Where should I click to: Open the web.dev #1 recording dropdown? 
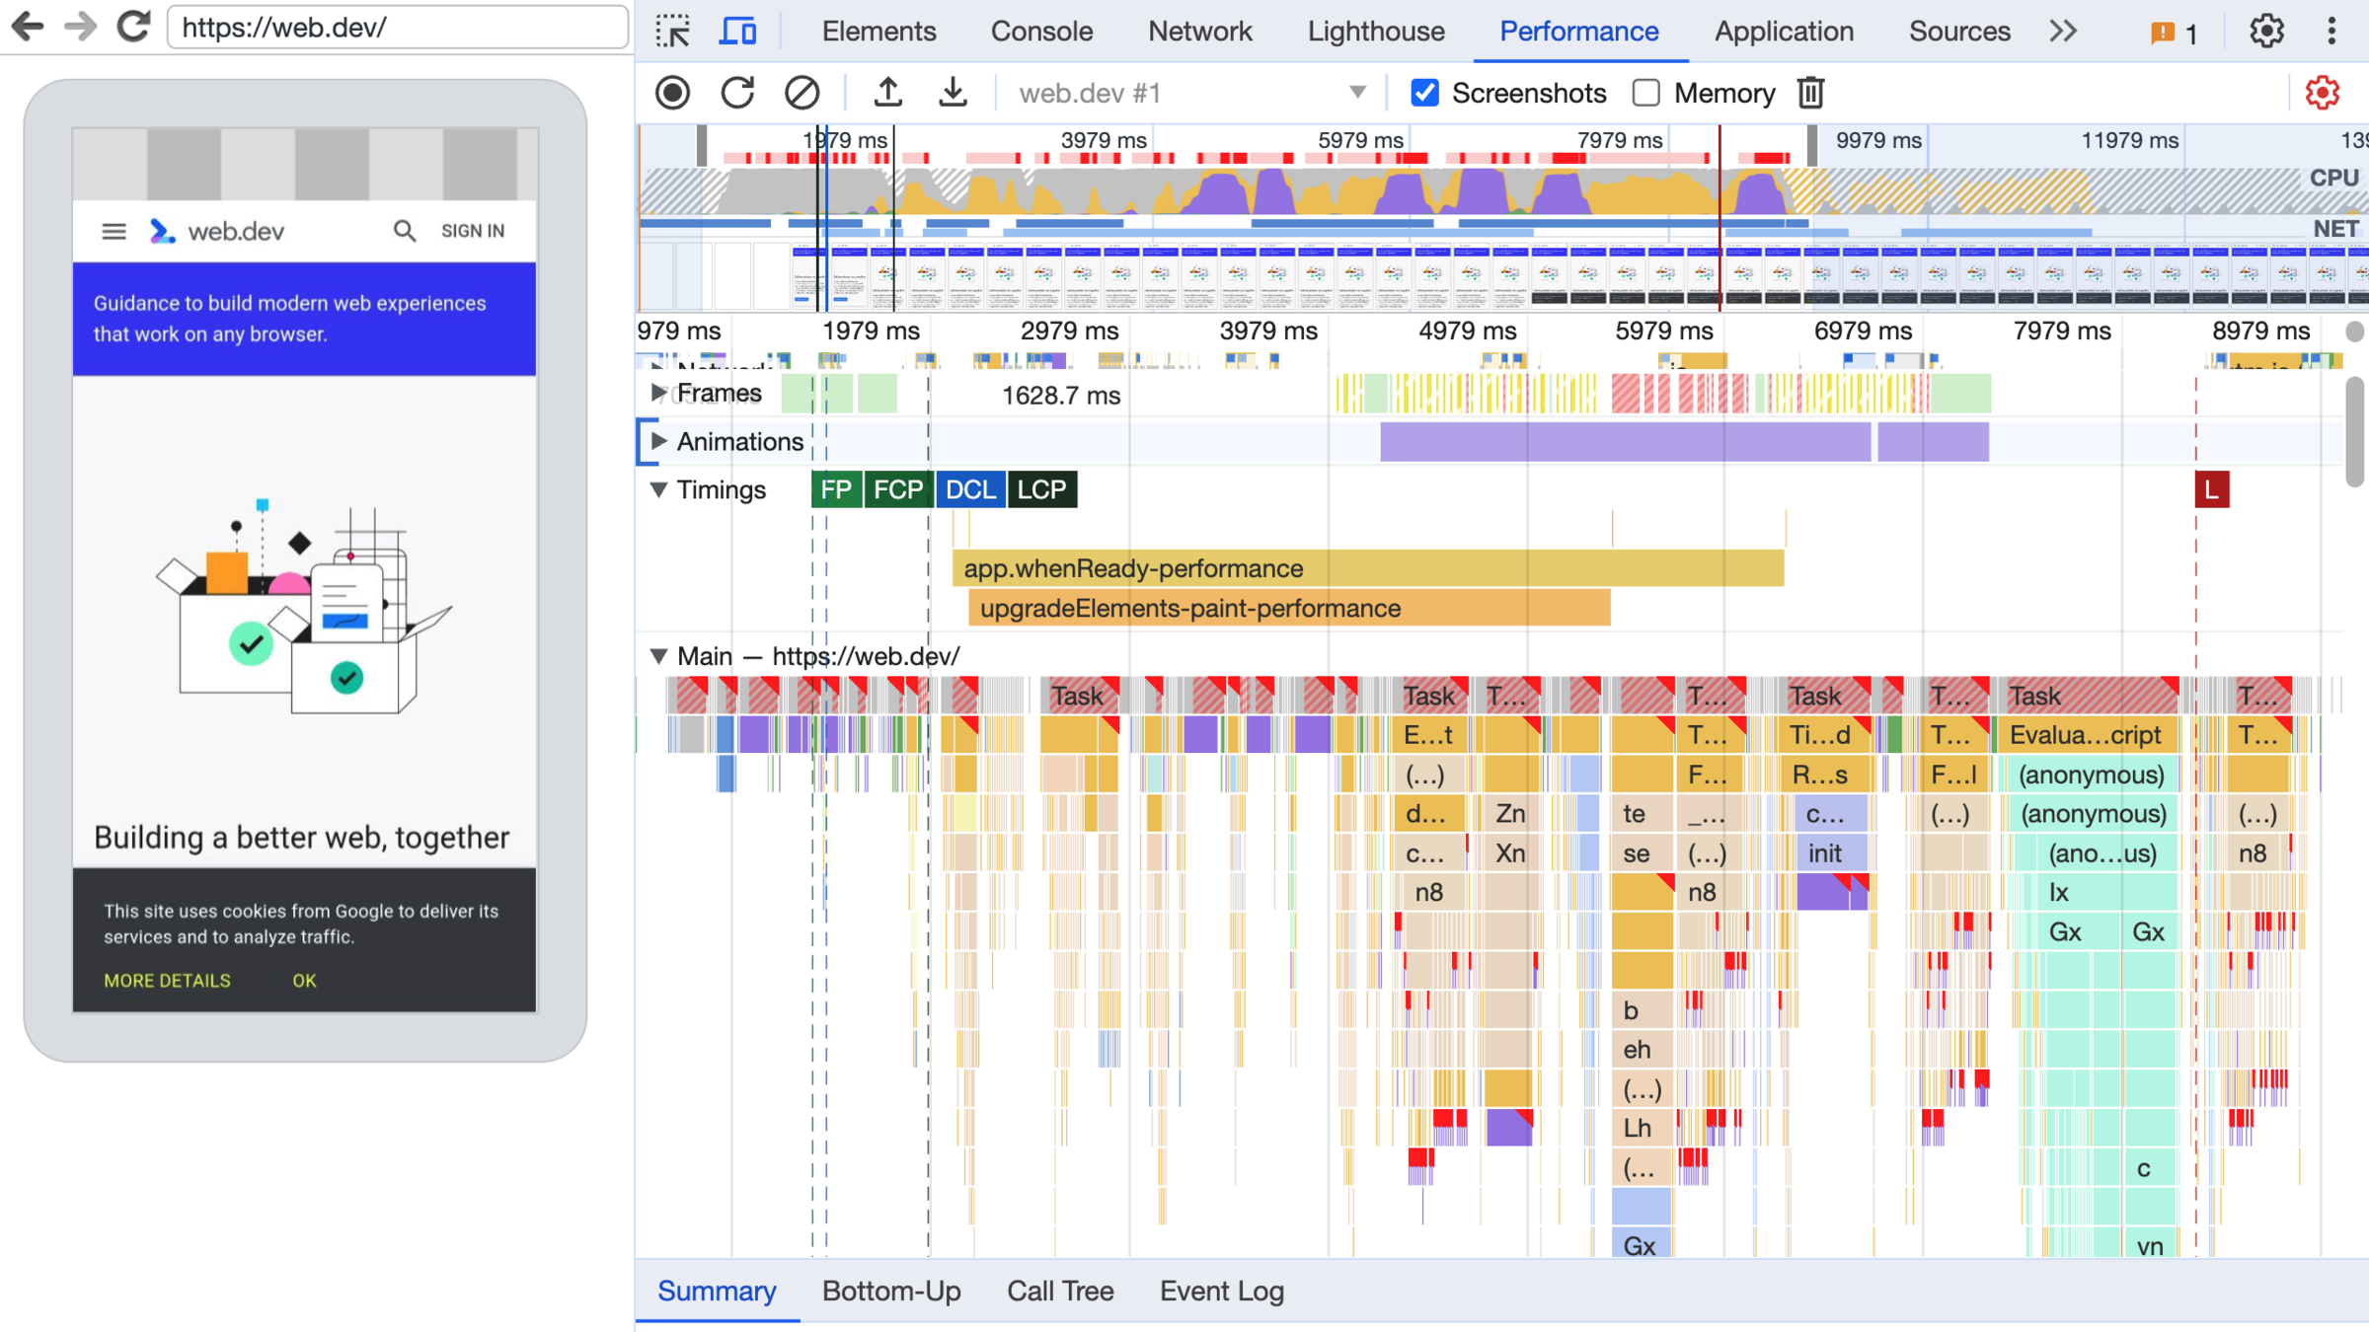click(x=1357, y=93)
